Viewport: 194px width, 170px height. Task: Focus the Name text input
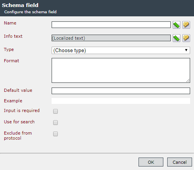click(x=111, y=25)
